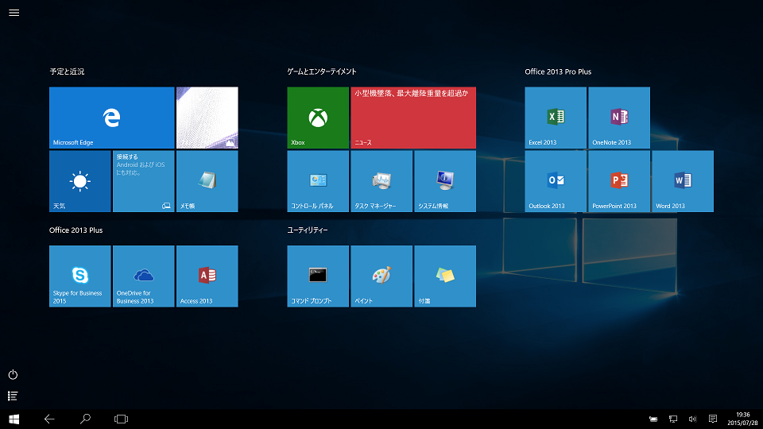Click the 予定と近況 group title
This screenshot has width=763, height=429.
coord(67,71)
